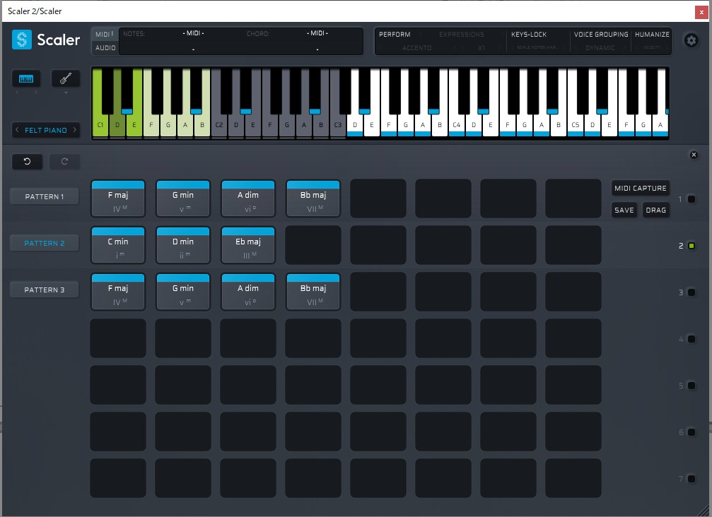This screenshot has height=517, width=712.
Task: Switch to the guitar fretboard view icon
Action: [x=65, y=79]
